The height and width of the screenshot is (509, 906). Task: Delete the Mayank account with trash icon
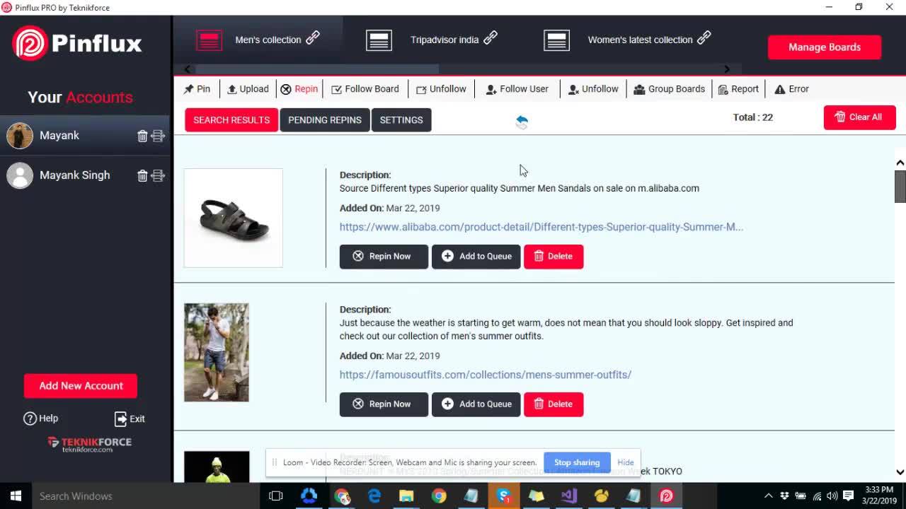pyautogui.click(x=142, y=136)
